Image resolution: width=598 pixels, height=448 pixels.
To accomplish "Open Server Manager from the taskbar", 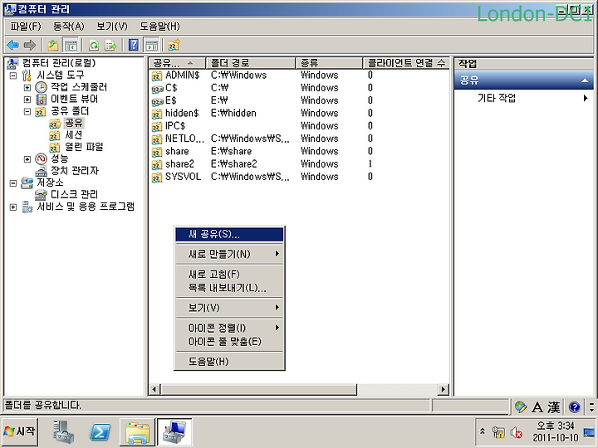I will click(x=63, y=432).
